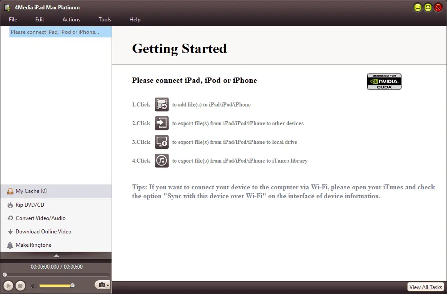Open the File menu
This screenshot has height=294, width=447.
point(13,20)
